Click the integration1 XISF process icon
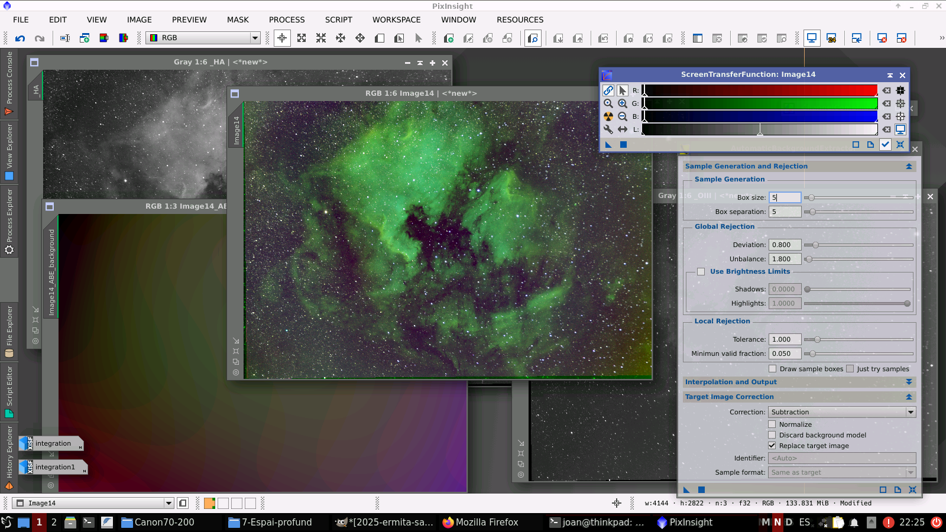 pyautogui.click(x=52, y=467)
